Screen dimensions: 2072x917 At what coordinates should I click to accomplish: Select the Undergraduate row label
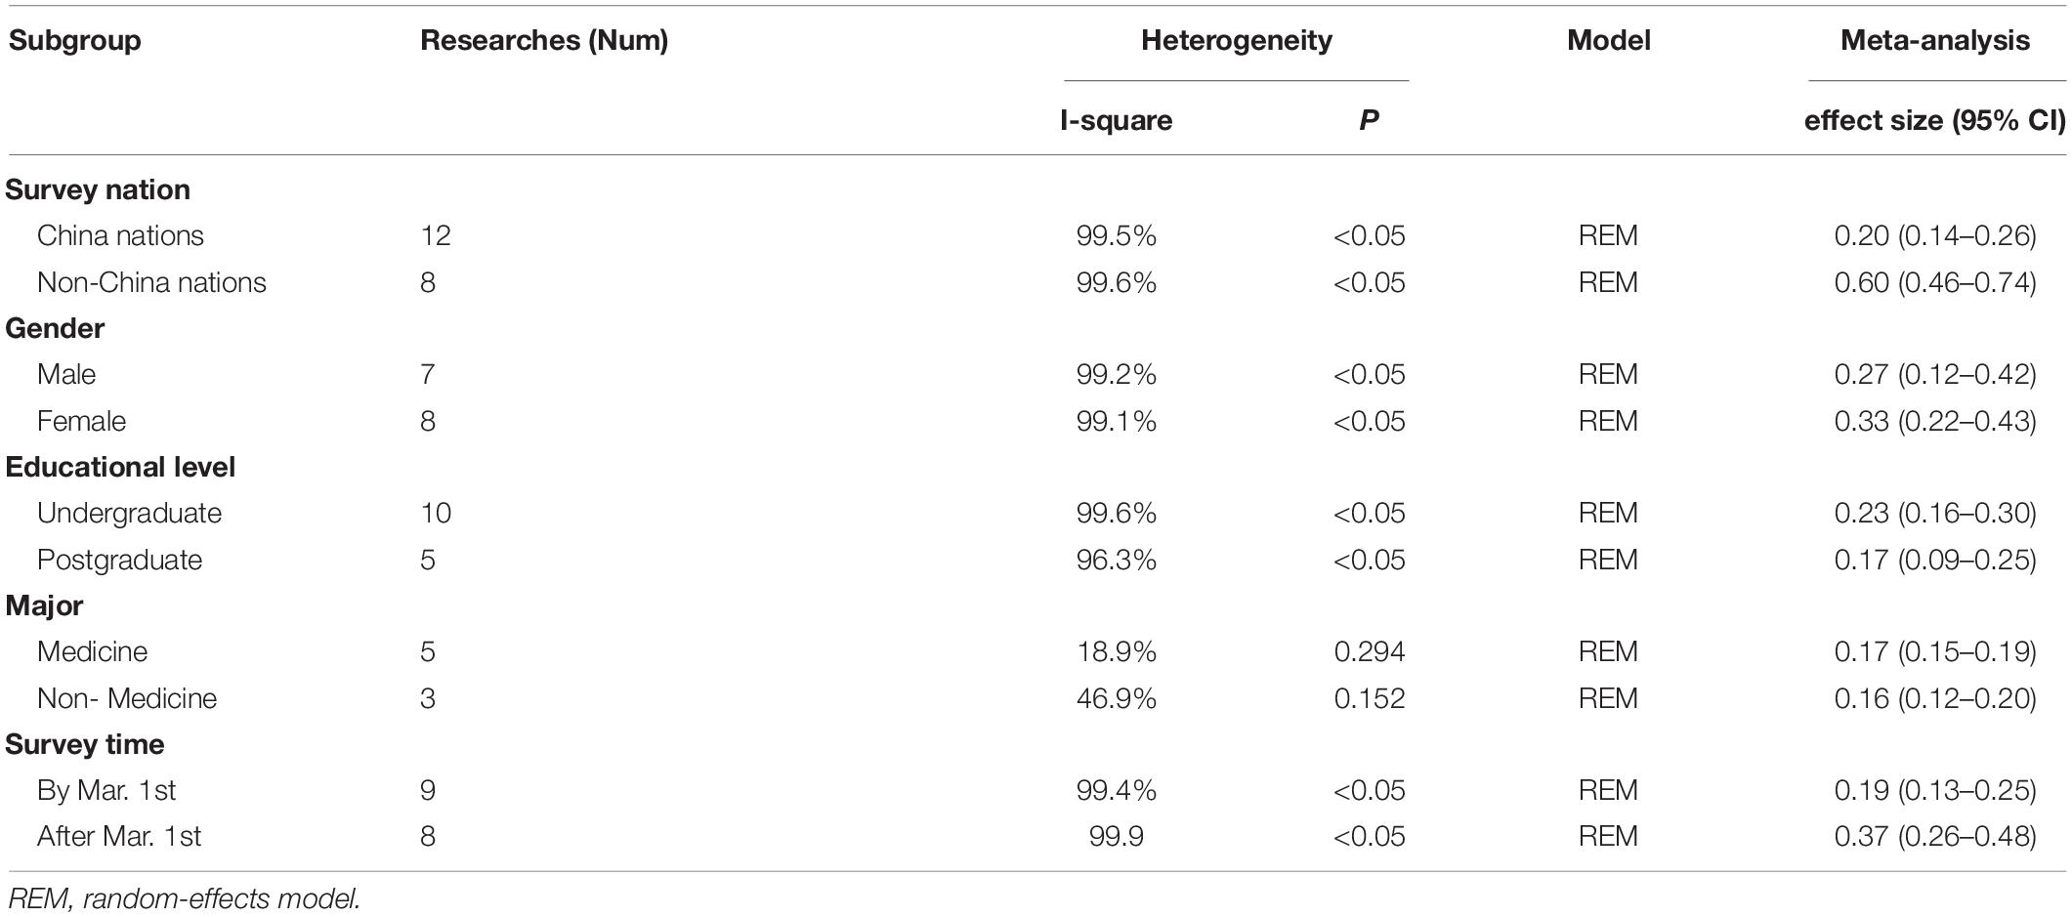pos(129,514)
